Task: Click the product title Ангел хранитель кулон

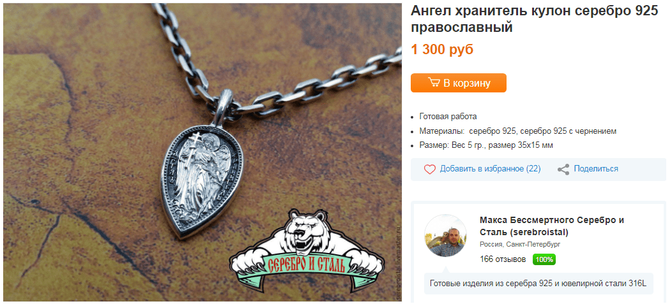Action: (535, 19)
